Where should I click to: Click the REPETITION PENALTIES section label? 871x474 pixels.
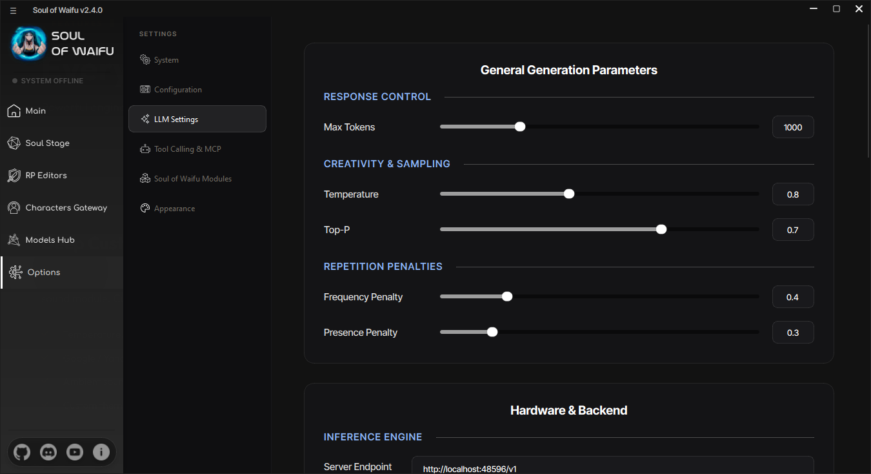pos(383,267)
